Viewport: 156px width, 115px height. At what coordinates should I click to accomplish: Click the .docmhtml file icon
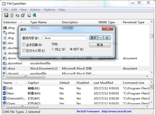5,63
